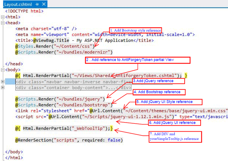Click the Html.RenderPartial AntiforgeryToken line
Screen dimensions: 228x161
101,76
